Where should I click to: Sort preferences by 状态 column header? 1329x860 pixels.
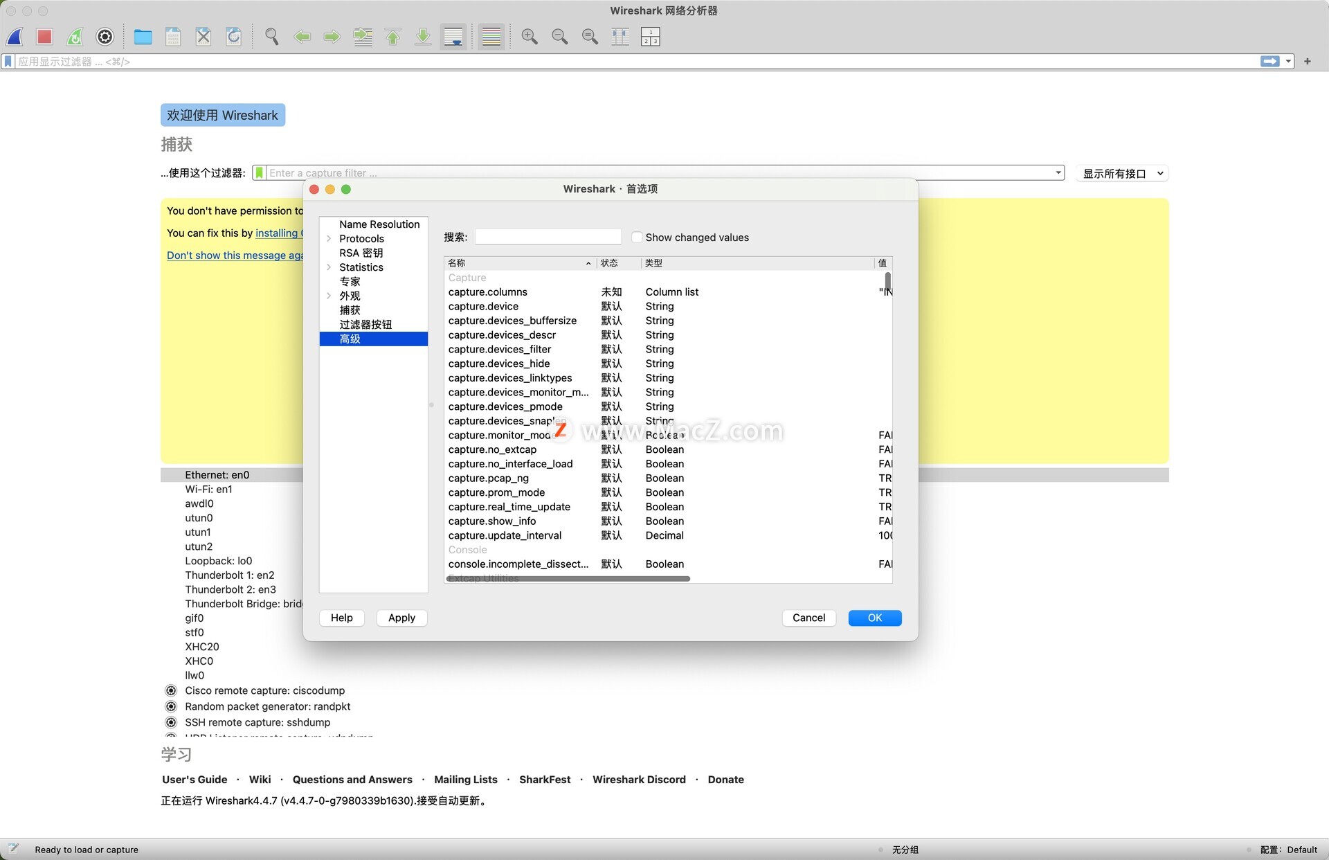coord(619,263)
